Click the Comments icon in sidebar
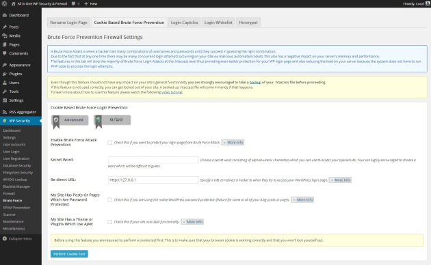The image size is (431, 265). coord(5,53)
